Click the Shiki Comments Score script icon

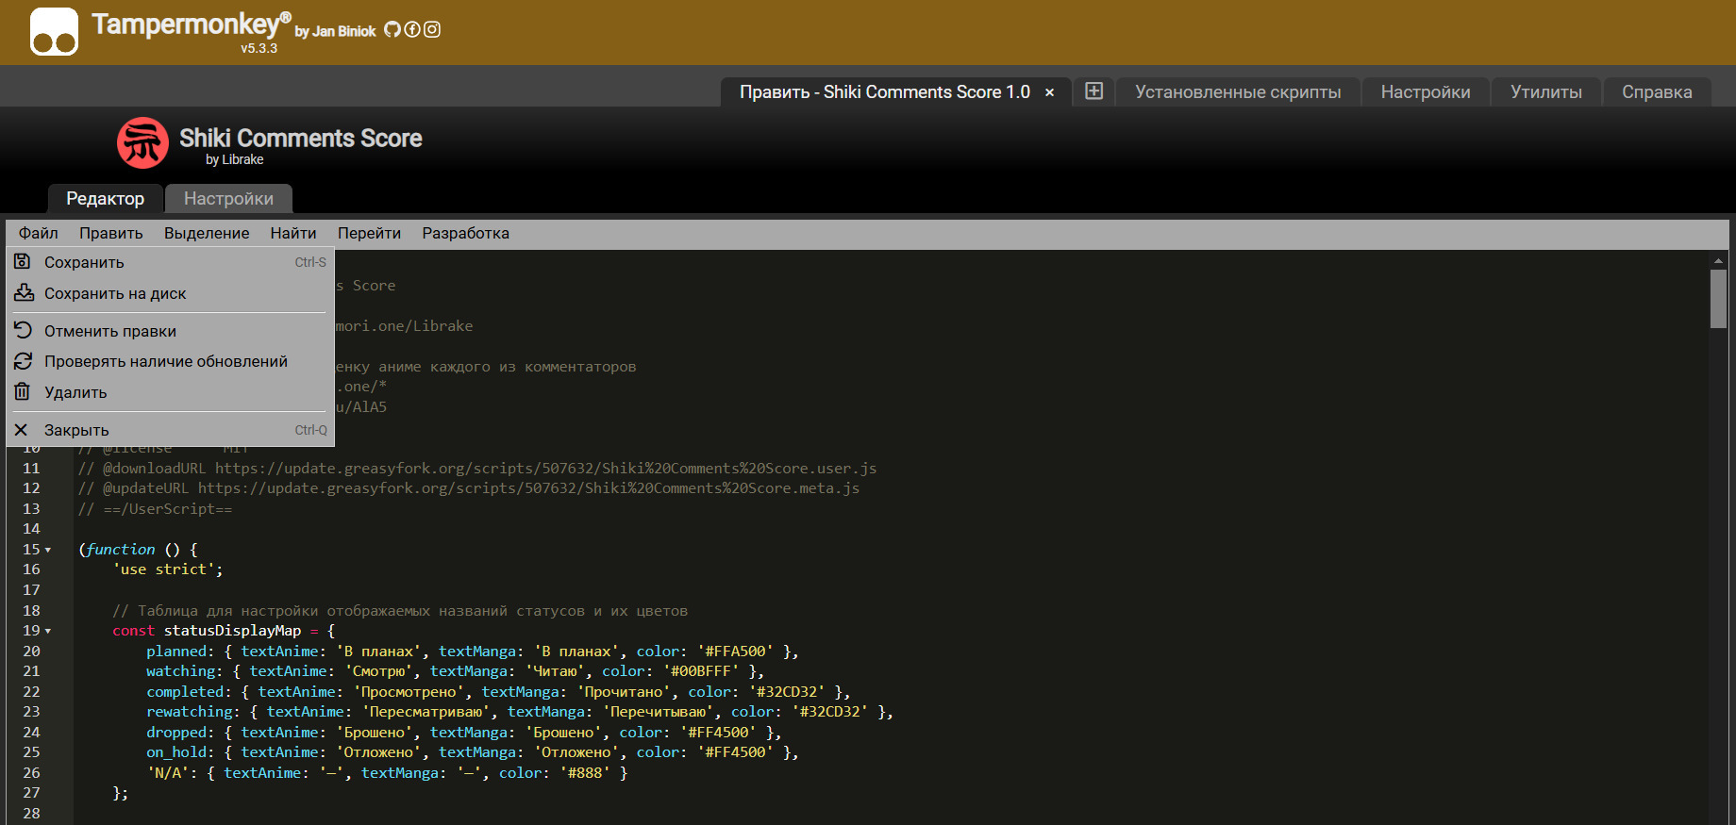pos(142,143)
